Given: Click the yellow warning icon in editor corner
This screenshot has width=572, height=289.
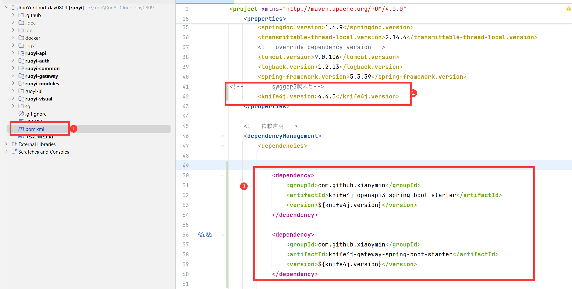Looking at the screenshot, I should (x=568, y=9).
